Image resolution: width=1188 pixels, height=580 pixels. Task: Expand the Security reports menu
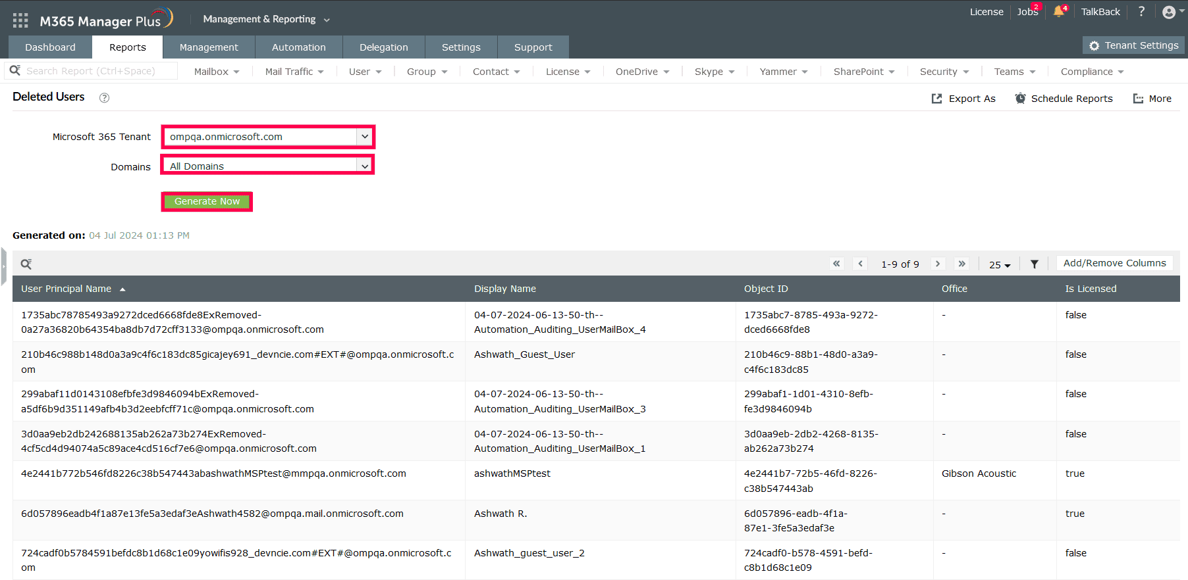(x=944, y=72)
